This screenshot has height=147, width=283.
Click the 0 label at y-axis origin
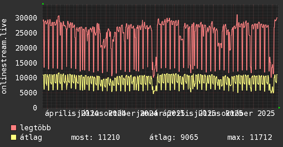(35, 108)
